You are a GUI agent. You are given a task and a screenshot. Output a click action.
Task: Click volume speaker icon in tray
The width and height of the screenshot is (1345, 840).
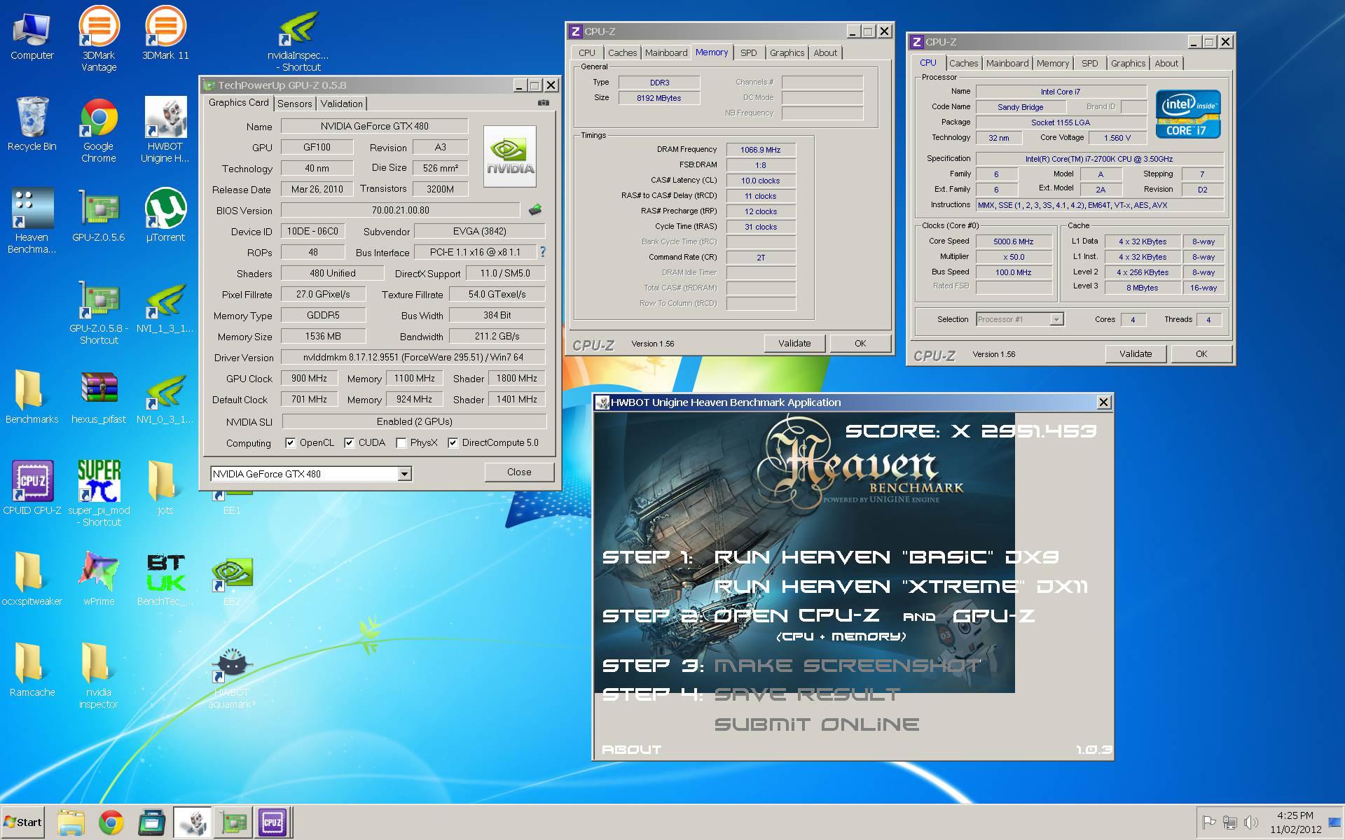[1251, 822]
